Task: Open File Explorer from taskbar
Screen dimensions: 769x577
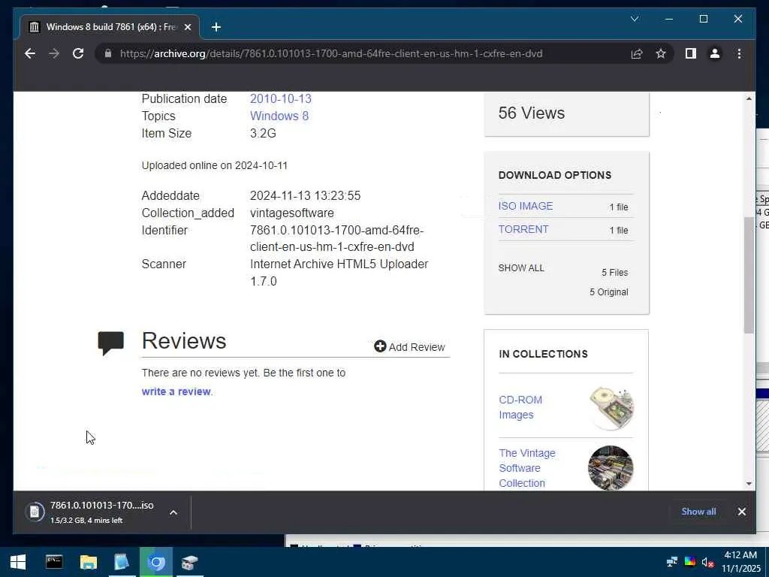Action: [89, 562]
